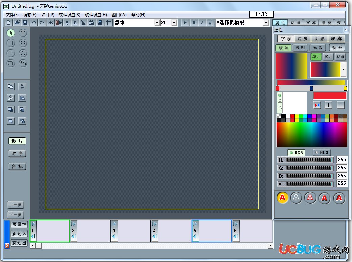Click the 页划出 button
The image size is (352, 262).
pos(19,243)
